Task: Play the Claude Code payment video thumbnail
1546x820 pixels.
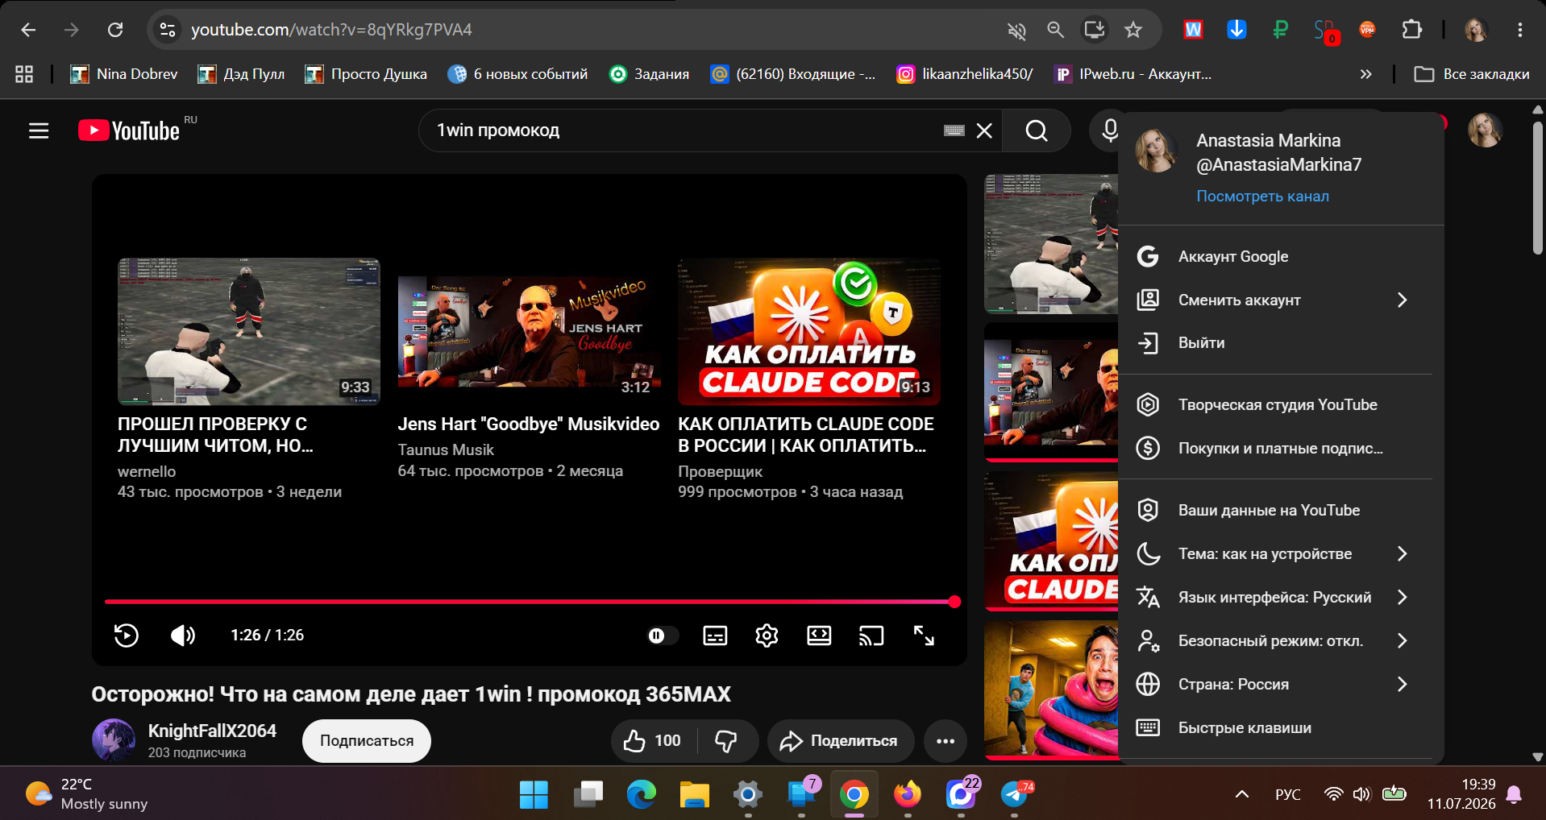Action: 809,331
